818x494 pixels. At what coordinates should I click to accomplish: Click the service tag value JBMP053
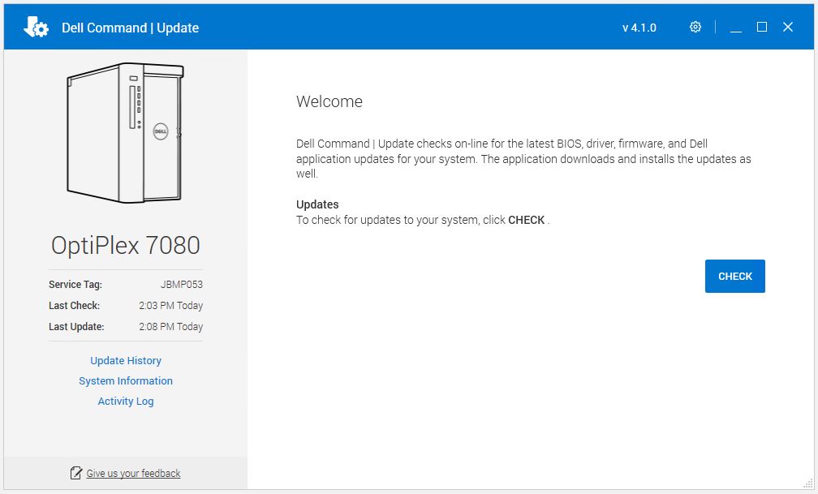pos(182,285)
